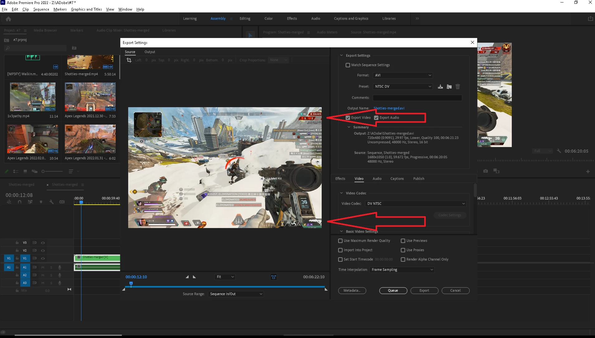
Task: Cancel the Export Settings dialog
Action: click(x=455, y=291)
